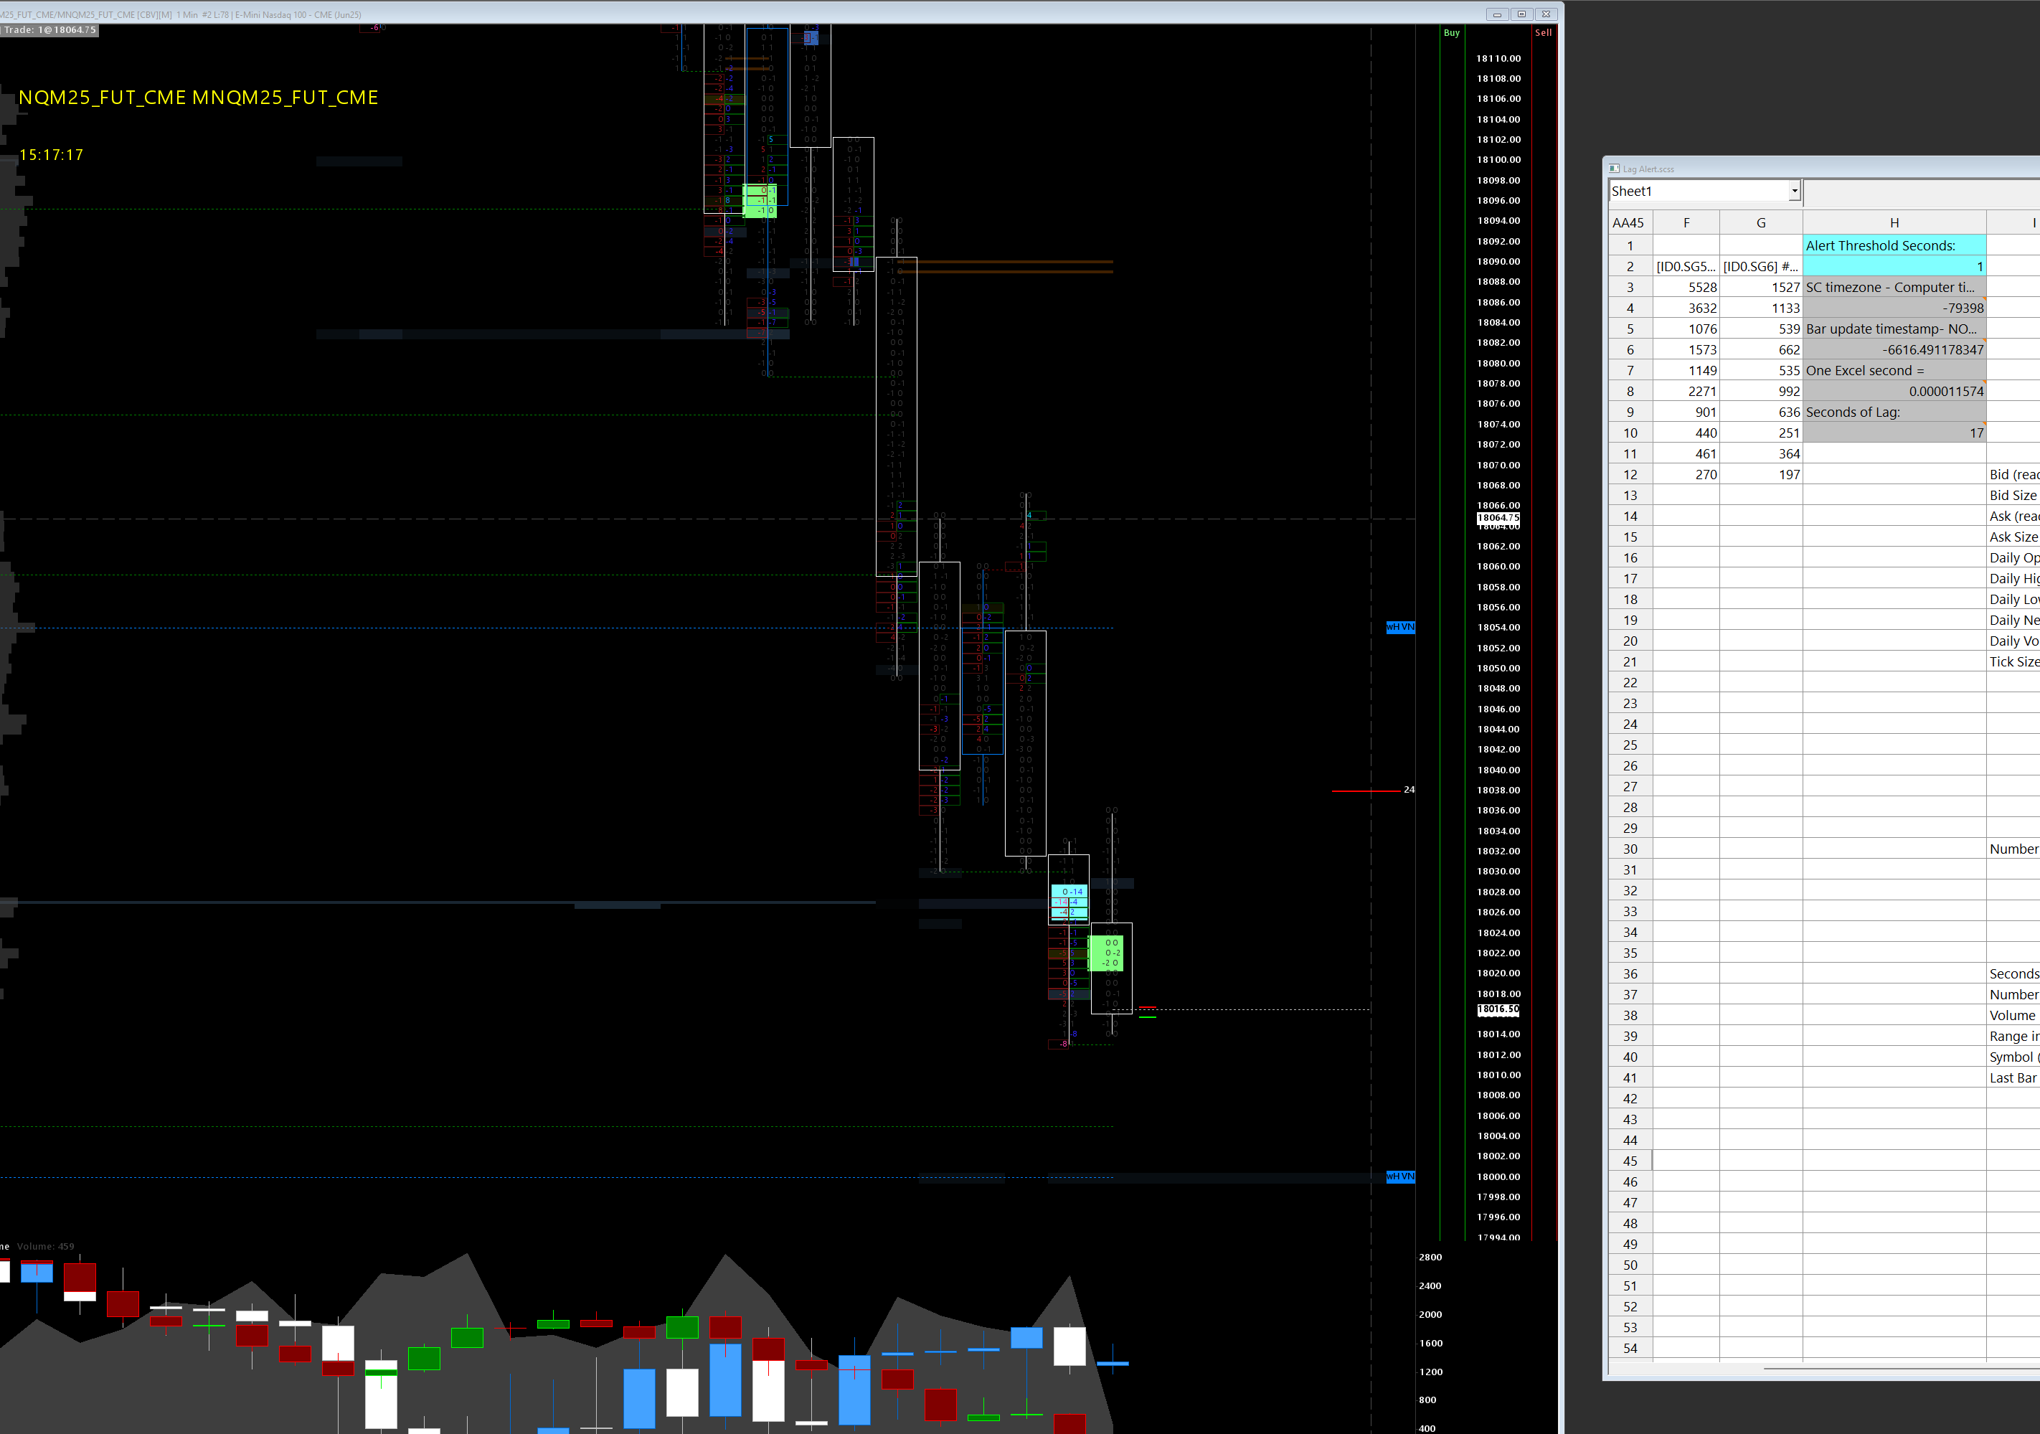The image size is (2040, 1434).
Task: Click the Seconds of Lag value 17
Action: (x=1894, y=433)
